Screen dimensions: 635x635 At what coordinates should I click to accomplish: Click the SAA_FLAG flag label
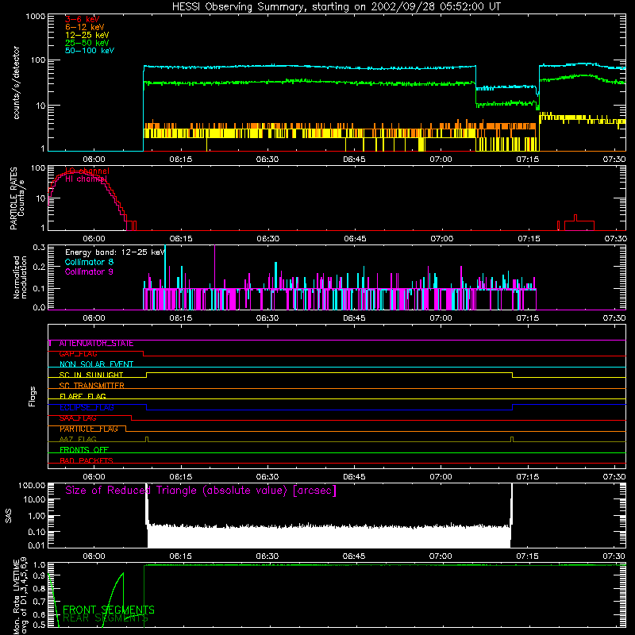tap(78, 418)
